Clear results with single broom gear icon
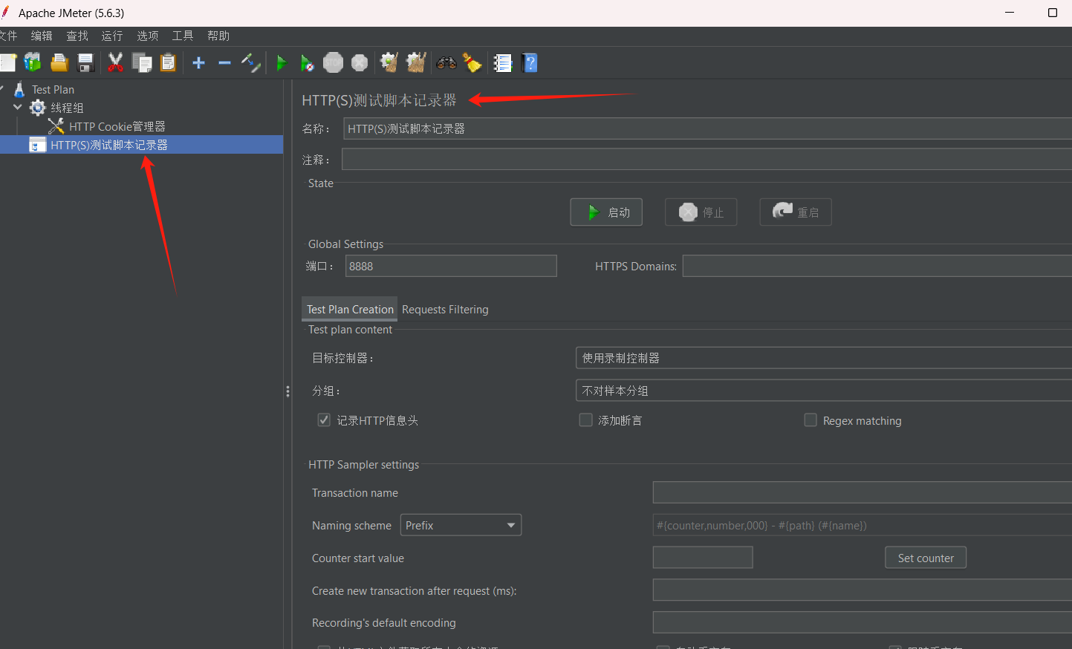The image size is (1072, 649). pyautogui.click(x=389, y=63)
